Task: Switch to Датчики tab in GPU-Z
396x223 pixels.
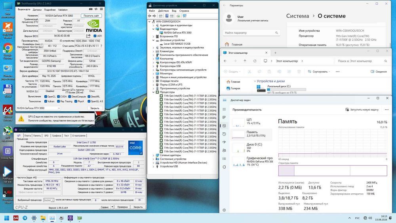Action: pyautogui.click(x=37, y=10)
